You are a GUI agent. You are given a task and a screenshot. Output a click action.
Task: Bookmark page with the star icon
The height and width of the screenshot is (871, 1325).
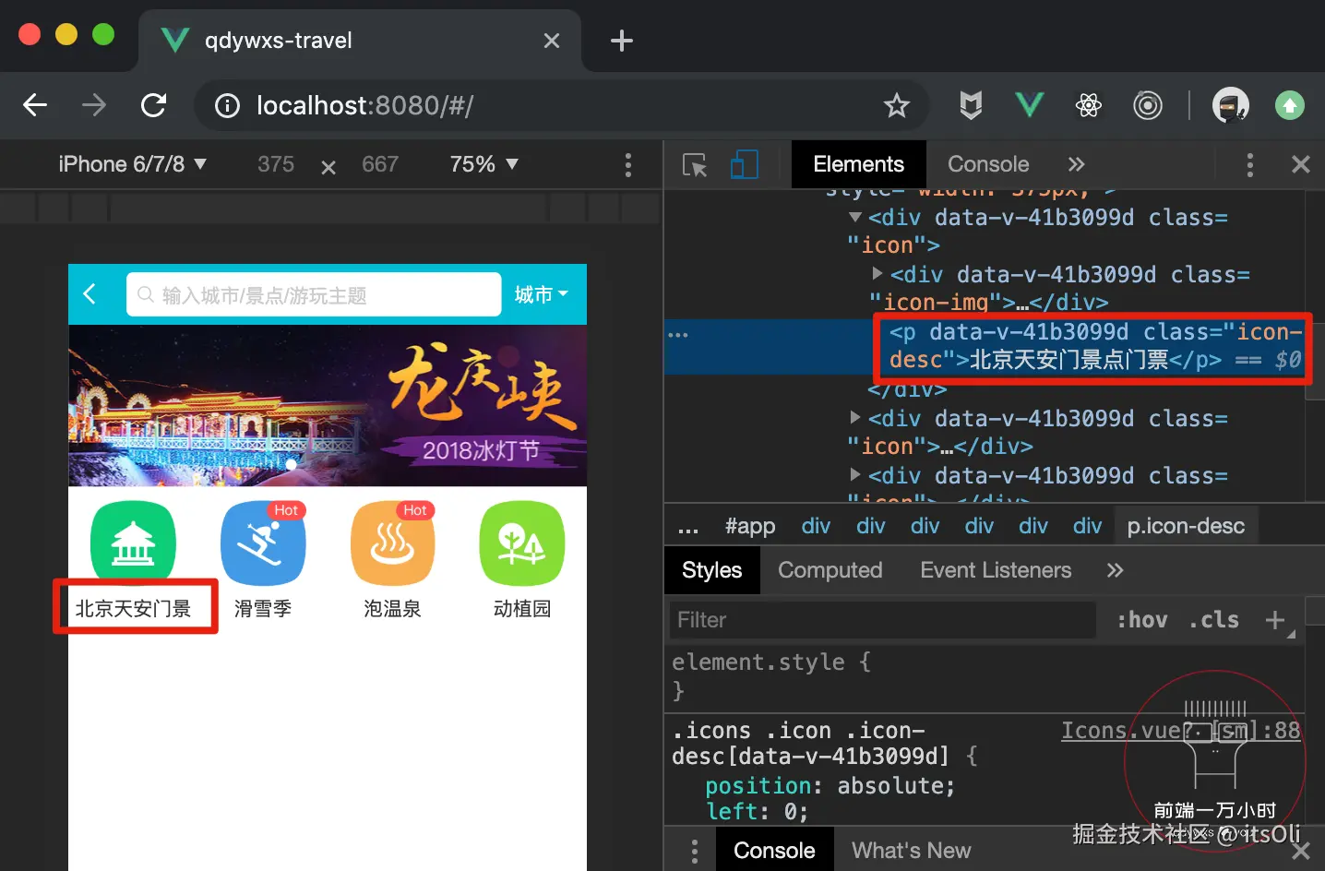(x=896, y=105)
